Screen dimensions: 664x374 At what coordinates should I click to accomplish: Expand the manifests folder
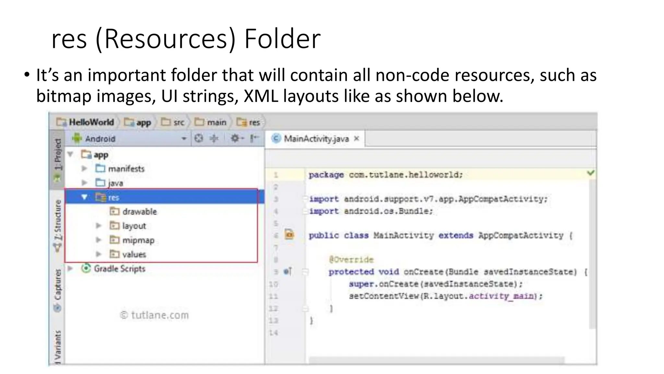[84, 168]
